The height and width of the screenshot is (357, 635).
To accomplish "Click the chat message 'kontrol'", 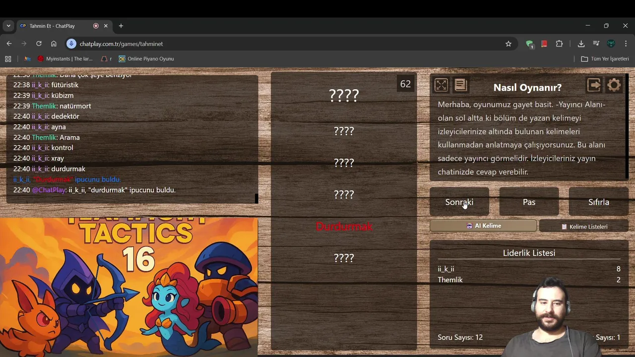I will pyautogui.click(x=62, y=148).
